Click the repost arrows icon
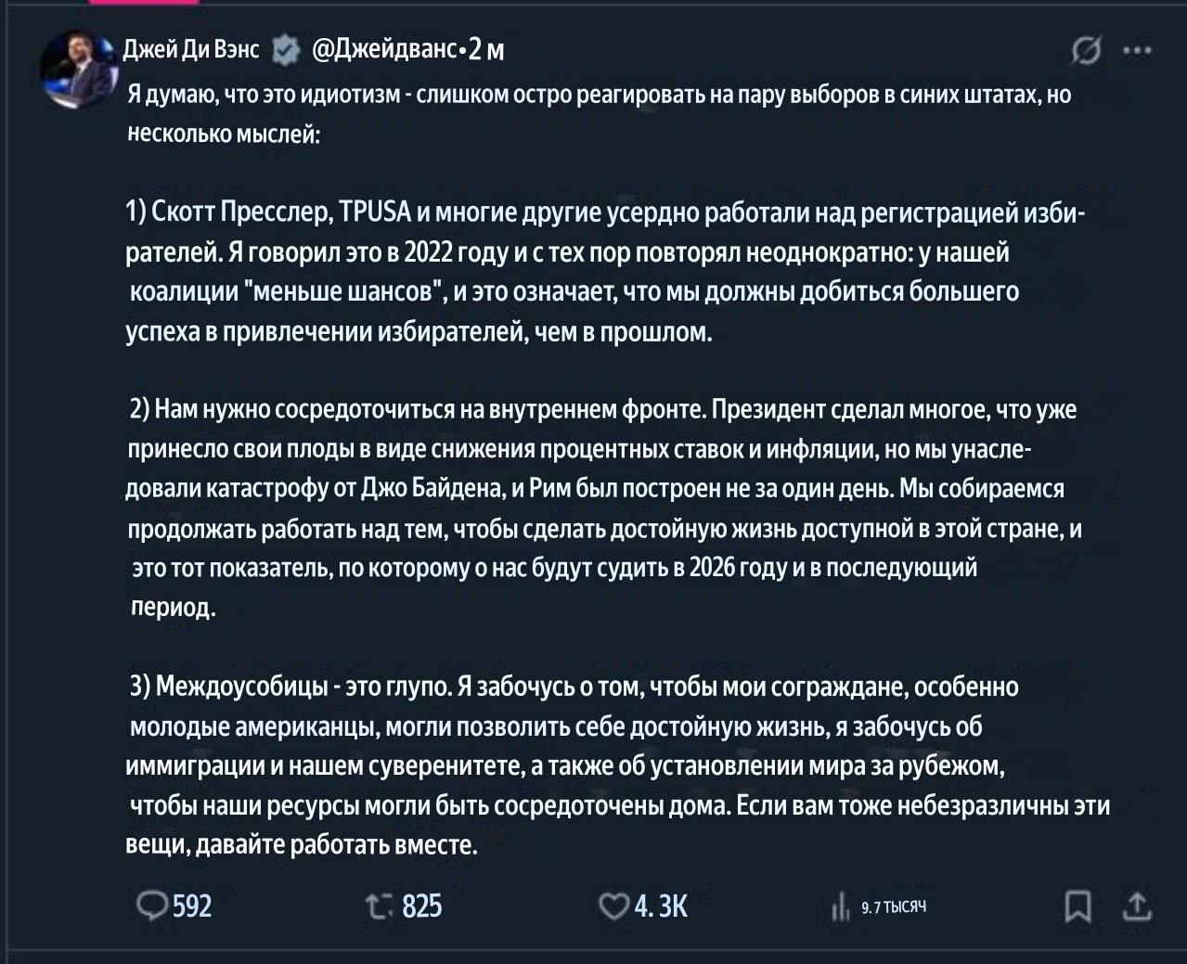The image size is (1187, 964). (381, 906)
